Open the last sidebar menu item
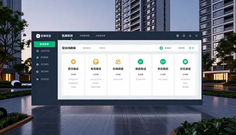The image size is (236, 135). coord(43,79)
